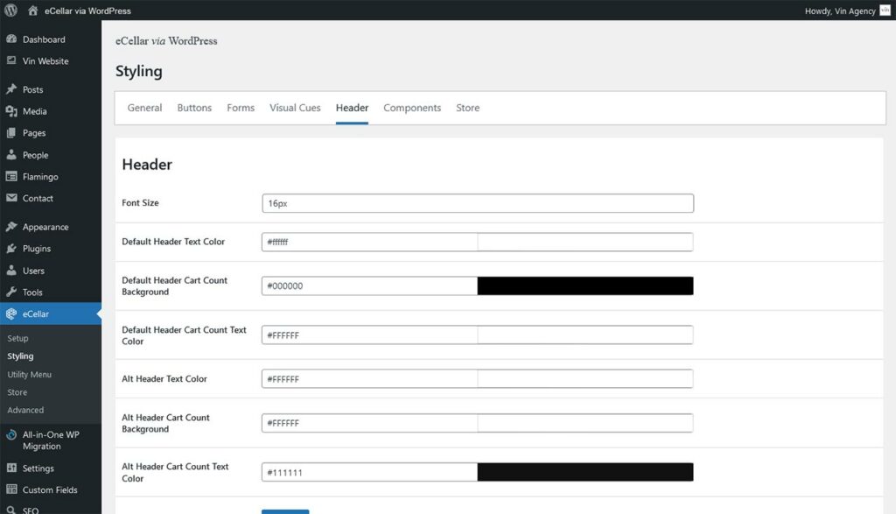896x514 pixels.
Task: Click the Utility Menu sidebar link
Action: coord(30,374)
